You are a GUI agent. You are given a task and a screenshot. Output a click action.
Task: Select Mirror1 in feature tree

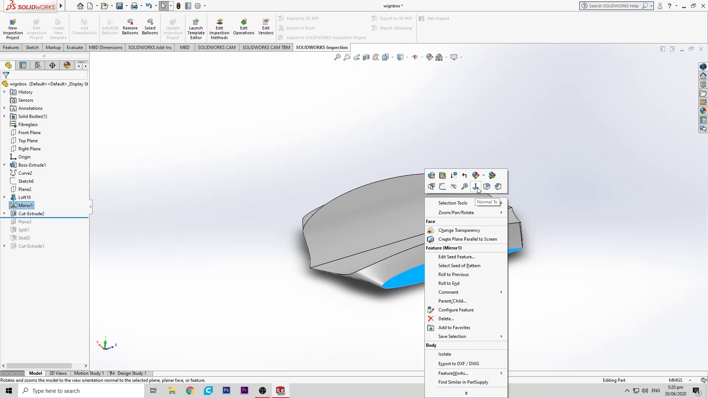tap(22, 206)
